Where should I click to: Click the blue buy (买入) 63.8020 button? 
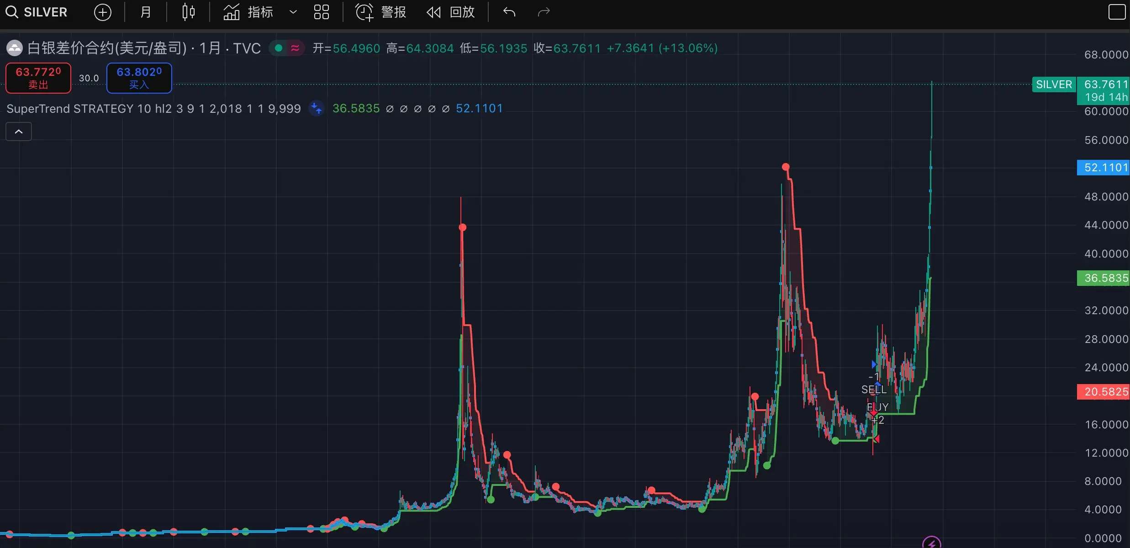point(139,78)
